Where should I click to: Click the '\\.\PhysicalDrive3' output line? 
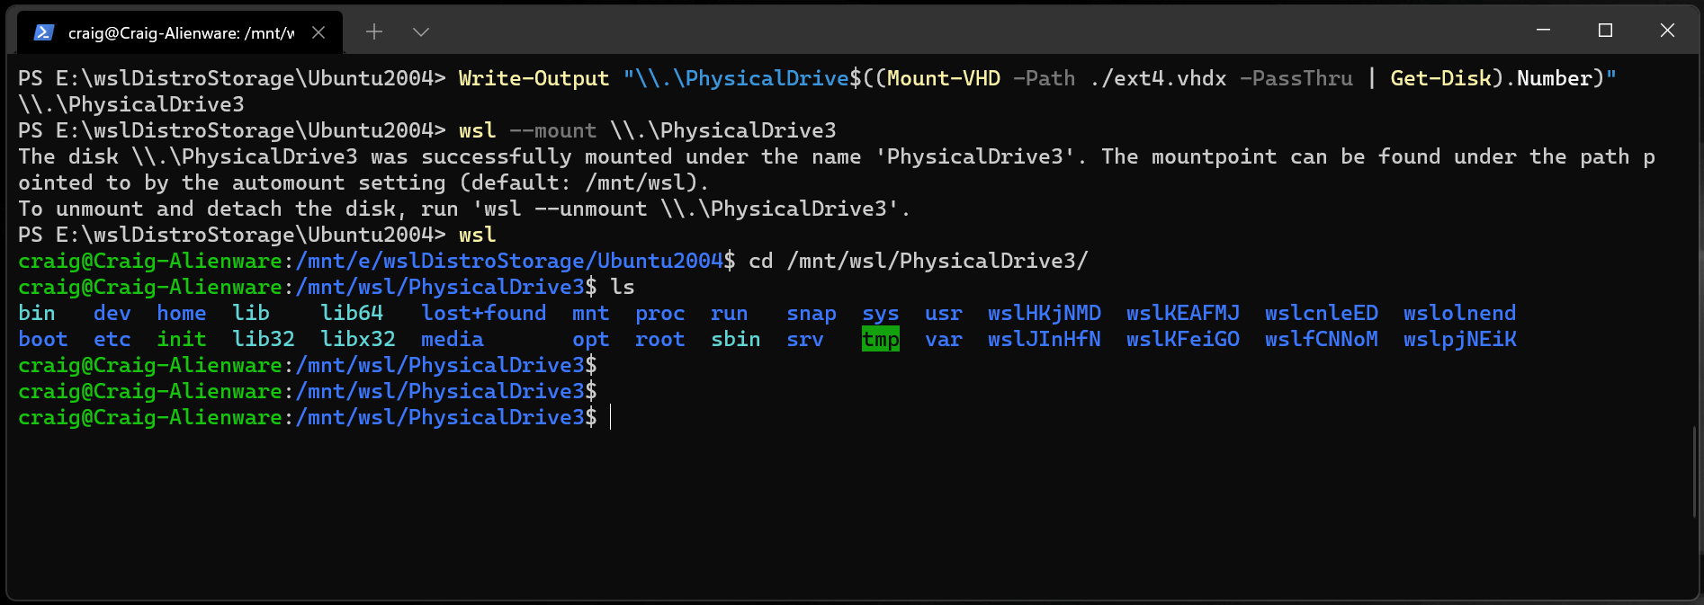click(x=131, y=104)
